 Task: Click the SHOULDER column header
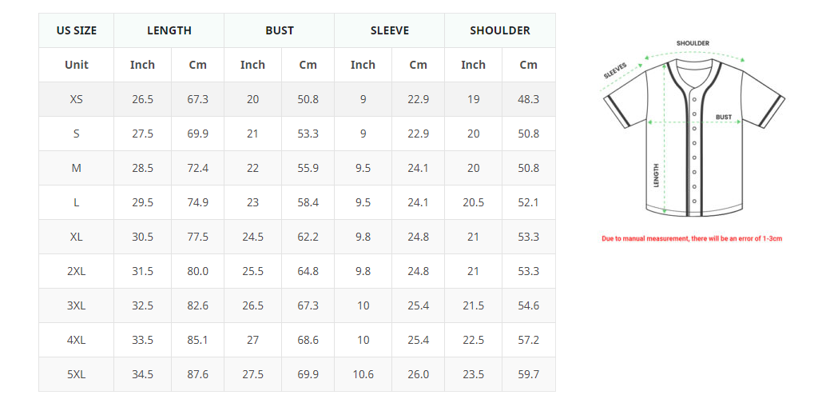(500, 30)
